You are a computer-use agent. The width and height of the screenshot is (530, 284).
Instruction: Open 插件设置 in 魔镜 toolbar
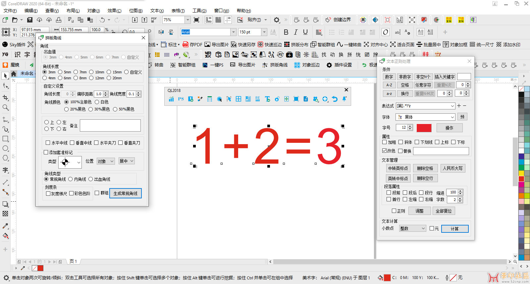click(339, 65)
